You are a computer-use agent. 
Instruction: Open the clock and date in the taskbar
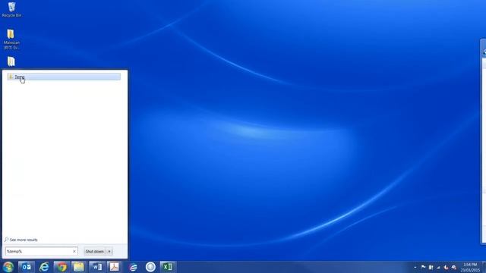point(470,267)
